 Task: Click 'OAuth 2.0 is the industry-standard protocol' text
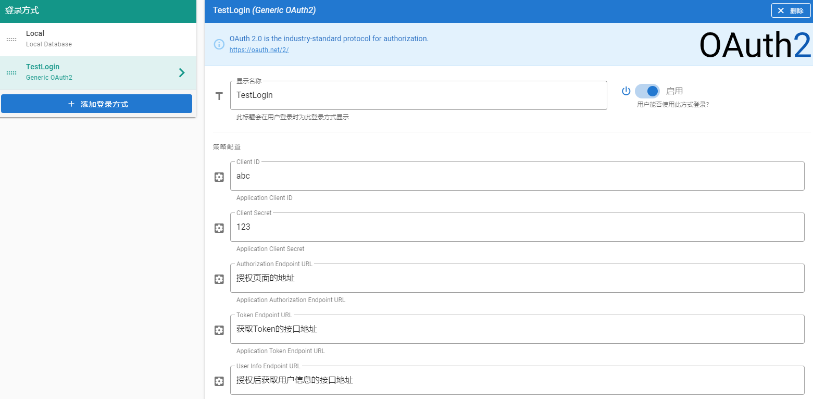point(329,39)
